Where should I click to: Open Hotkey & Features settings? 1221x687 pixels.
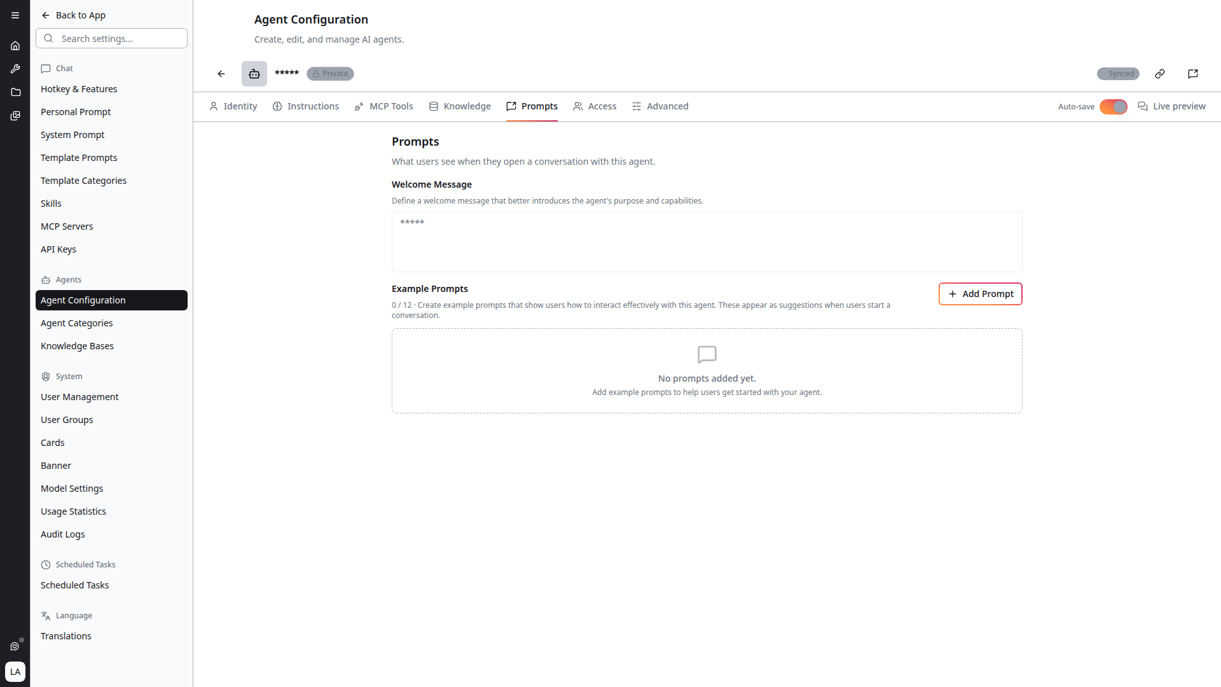(x=111, y=89)
